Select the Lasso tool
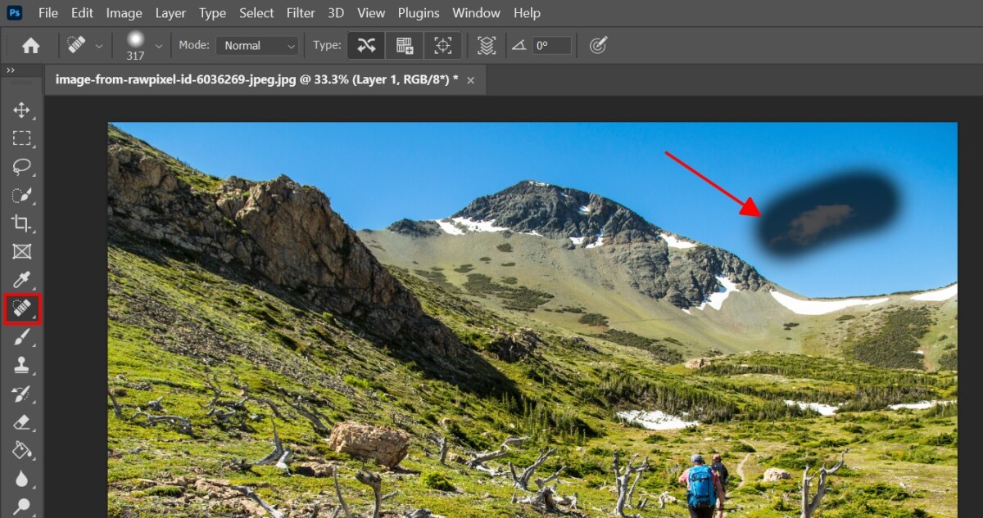 tap(21, 167)
